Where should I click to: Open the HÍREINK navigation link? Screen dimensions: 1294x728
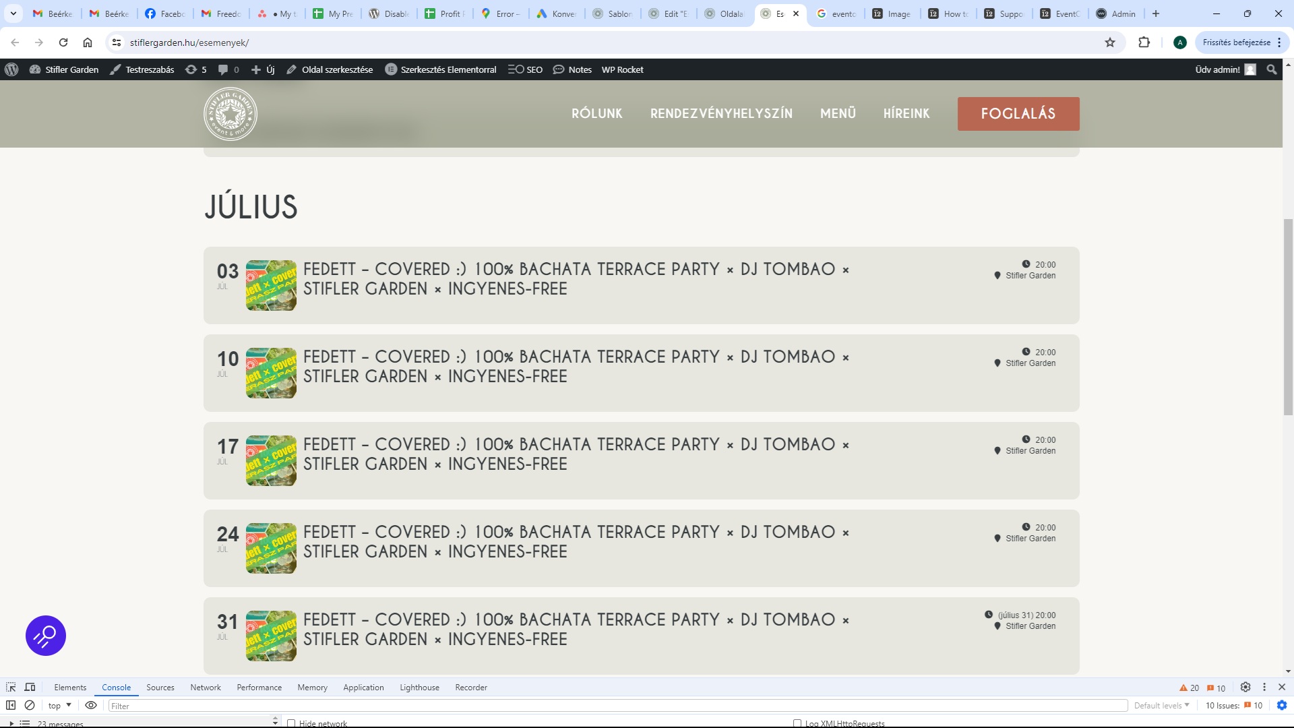pos(906,114)
